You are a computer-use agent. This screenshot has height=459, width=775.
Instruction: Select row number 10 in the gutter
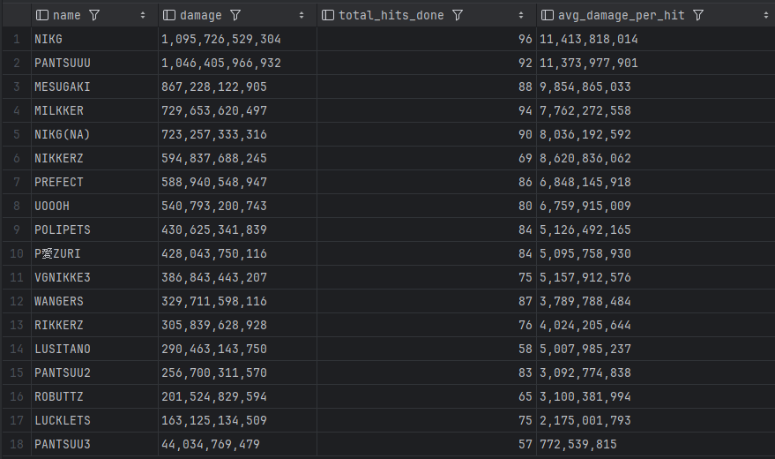[x=17, y=253]
